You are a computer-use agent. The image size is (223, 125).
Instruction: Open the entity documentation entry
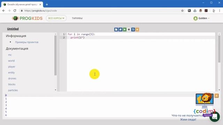pos(11,73)
